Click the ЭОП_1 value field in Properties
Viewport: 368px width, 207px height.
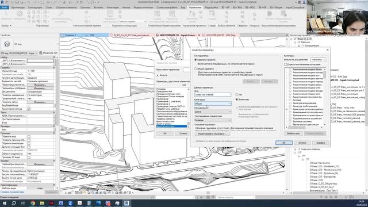point(40,60)
